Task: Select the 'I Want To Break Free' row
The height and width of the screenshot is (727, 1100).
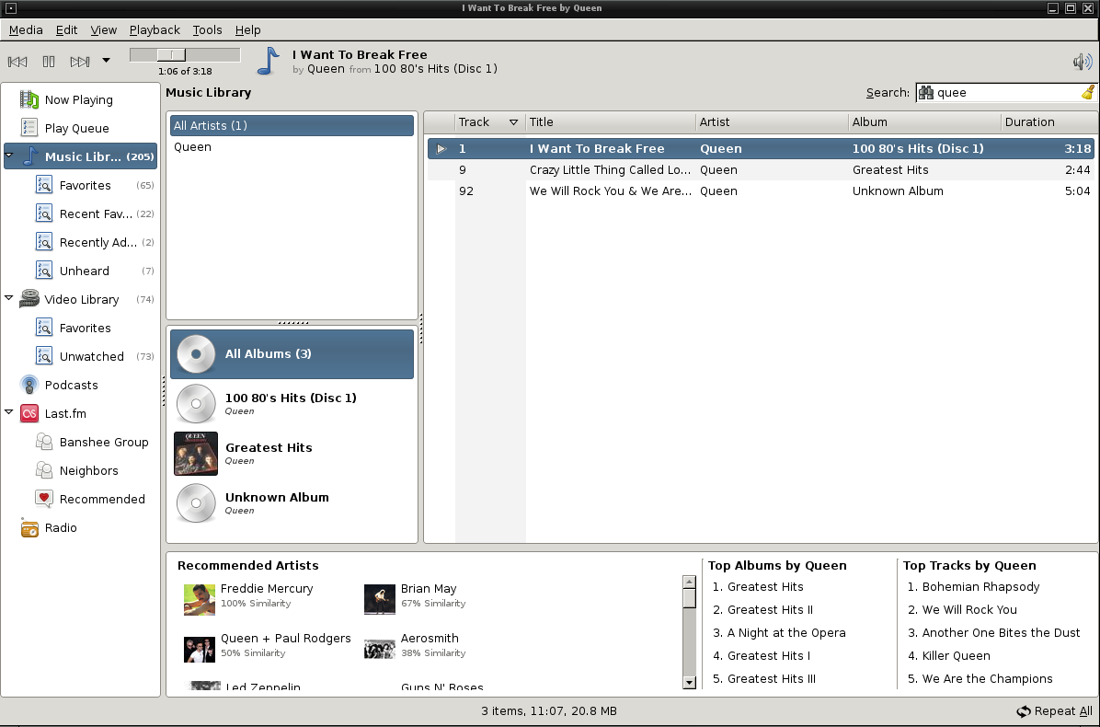Action: coord(761,149)
